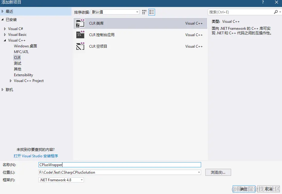The height and width of the screenshot is (194, 282).
Task: Open Visual Studio 安装程序 link
Action: pyautogui.click(x=36, y=156)
